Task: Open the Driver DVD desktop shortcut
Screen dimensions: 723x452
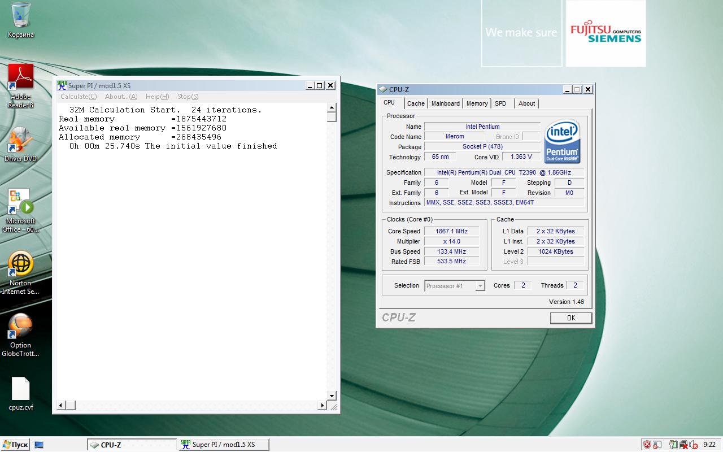Action: pos(21,145)
